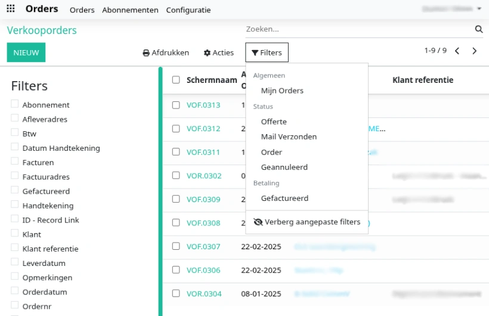Click the NIEUW button

click(x=26, y=52)
